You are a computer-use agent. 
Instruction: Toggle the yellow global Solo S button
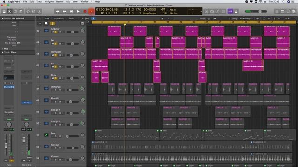coord(53,24)
